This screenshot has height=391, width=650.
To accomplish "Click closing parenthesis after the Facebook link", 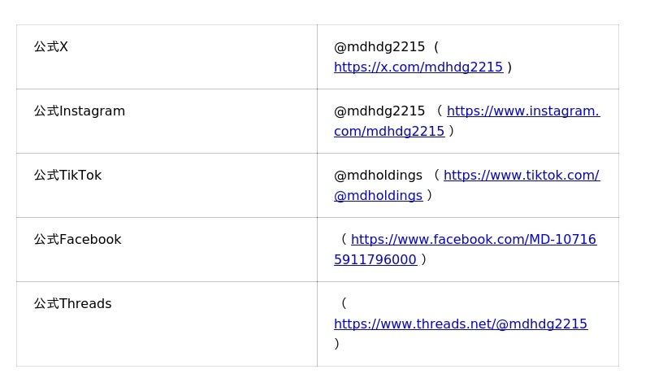I will click(x=423, y=260).
